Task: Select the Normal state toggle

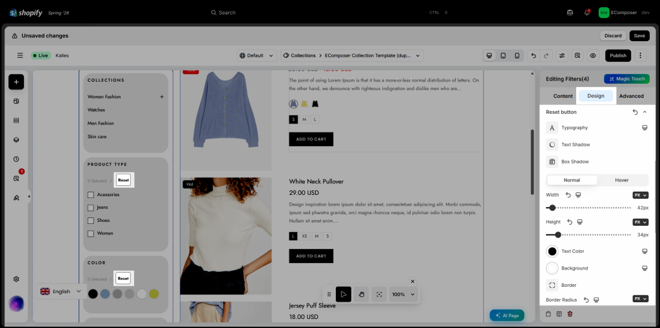Action: [x=572, y=180]
